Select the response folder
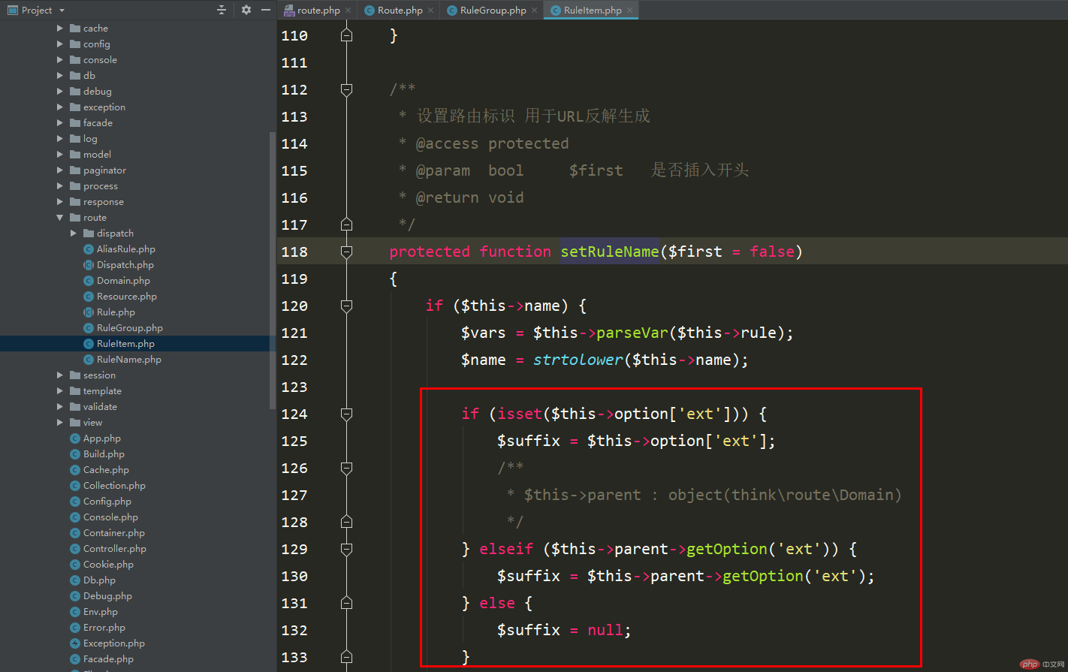 97,202
